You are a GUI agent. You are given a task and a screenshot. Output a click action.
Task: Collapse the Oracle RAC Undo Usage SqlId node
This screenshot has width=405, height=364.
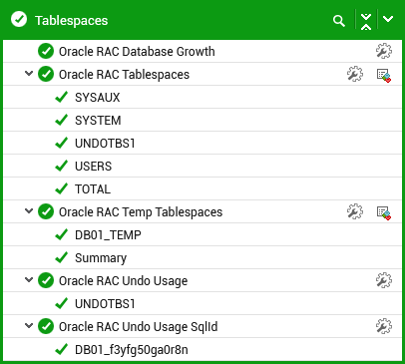click(x=29, y=325)
